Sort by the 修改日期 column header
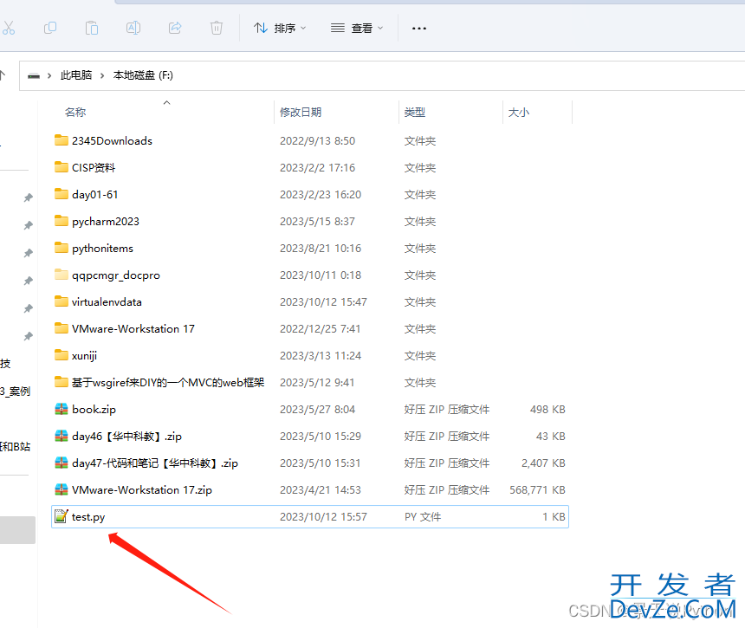Image resolution: width=745 pixels, height=628 pixels. pos(301,112)
